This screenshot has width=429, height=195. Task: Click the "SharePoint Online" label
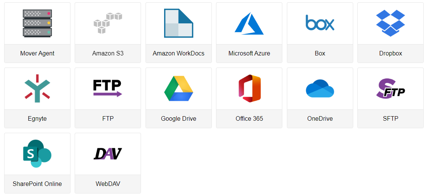[x=37, y=184]
